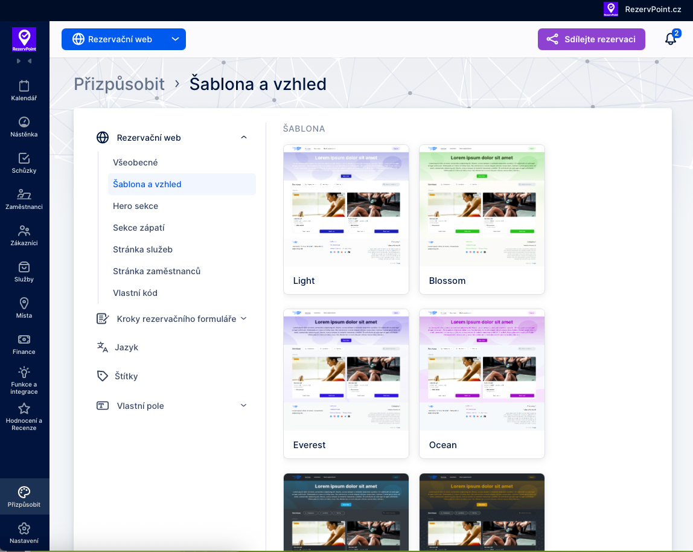Click the RezervPoint.cz logo in top bar
This screenshot has height=552, width=693.
pos(611,9)
